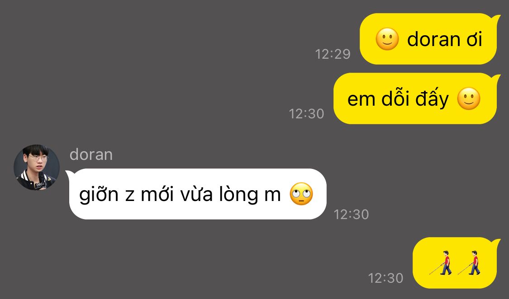509x299 pixels.
Task: Click the word "ơi" in the first message
Action: [x=474, y=40]
